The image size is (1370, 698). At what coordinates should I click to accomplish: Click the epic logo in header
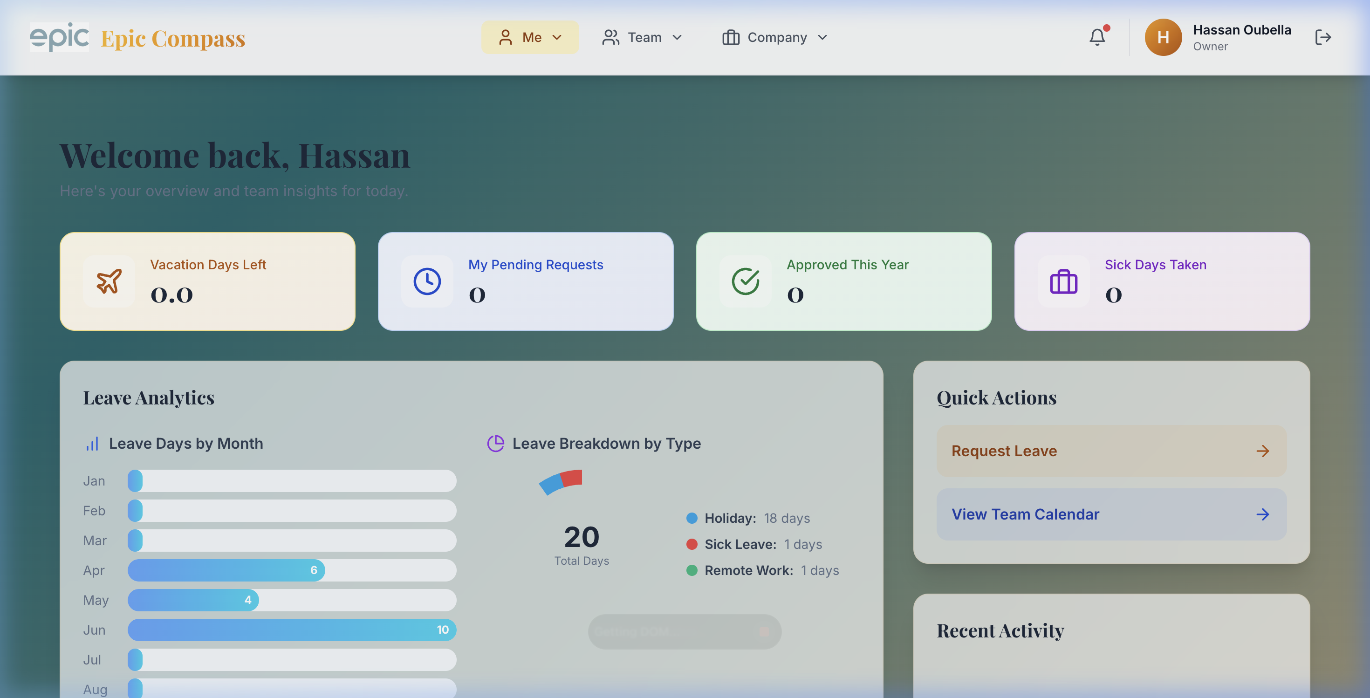59,37
